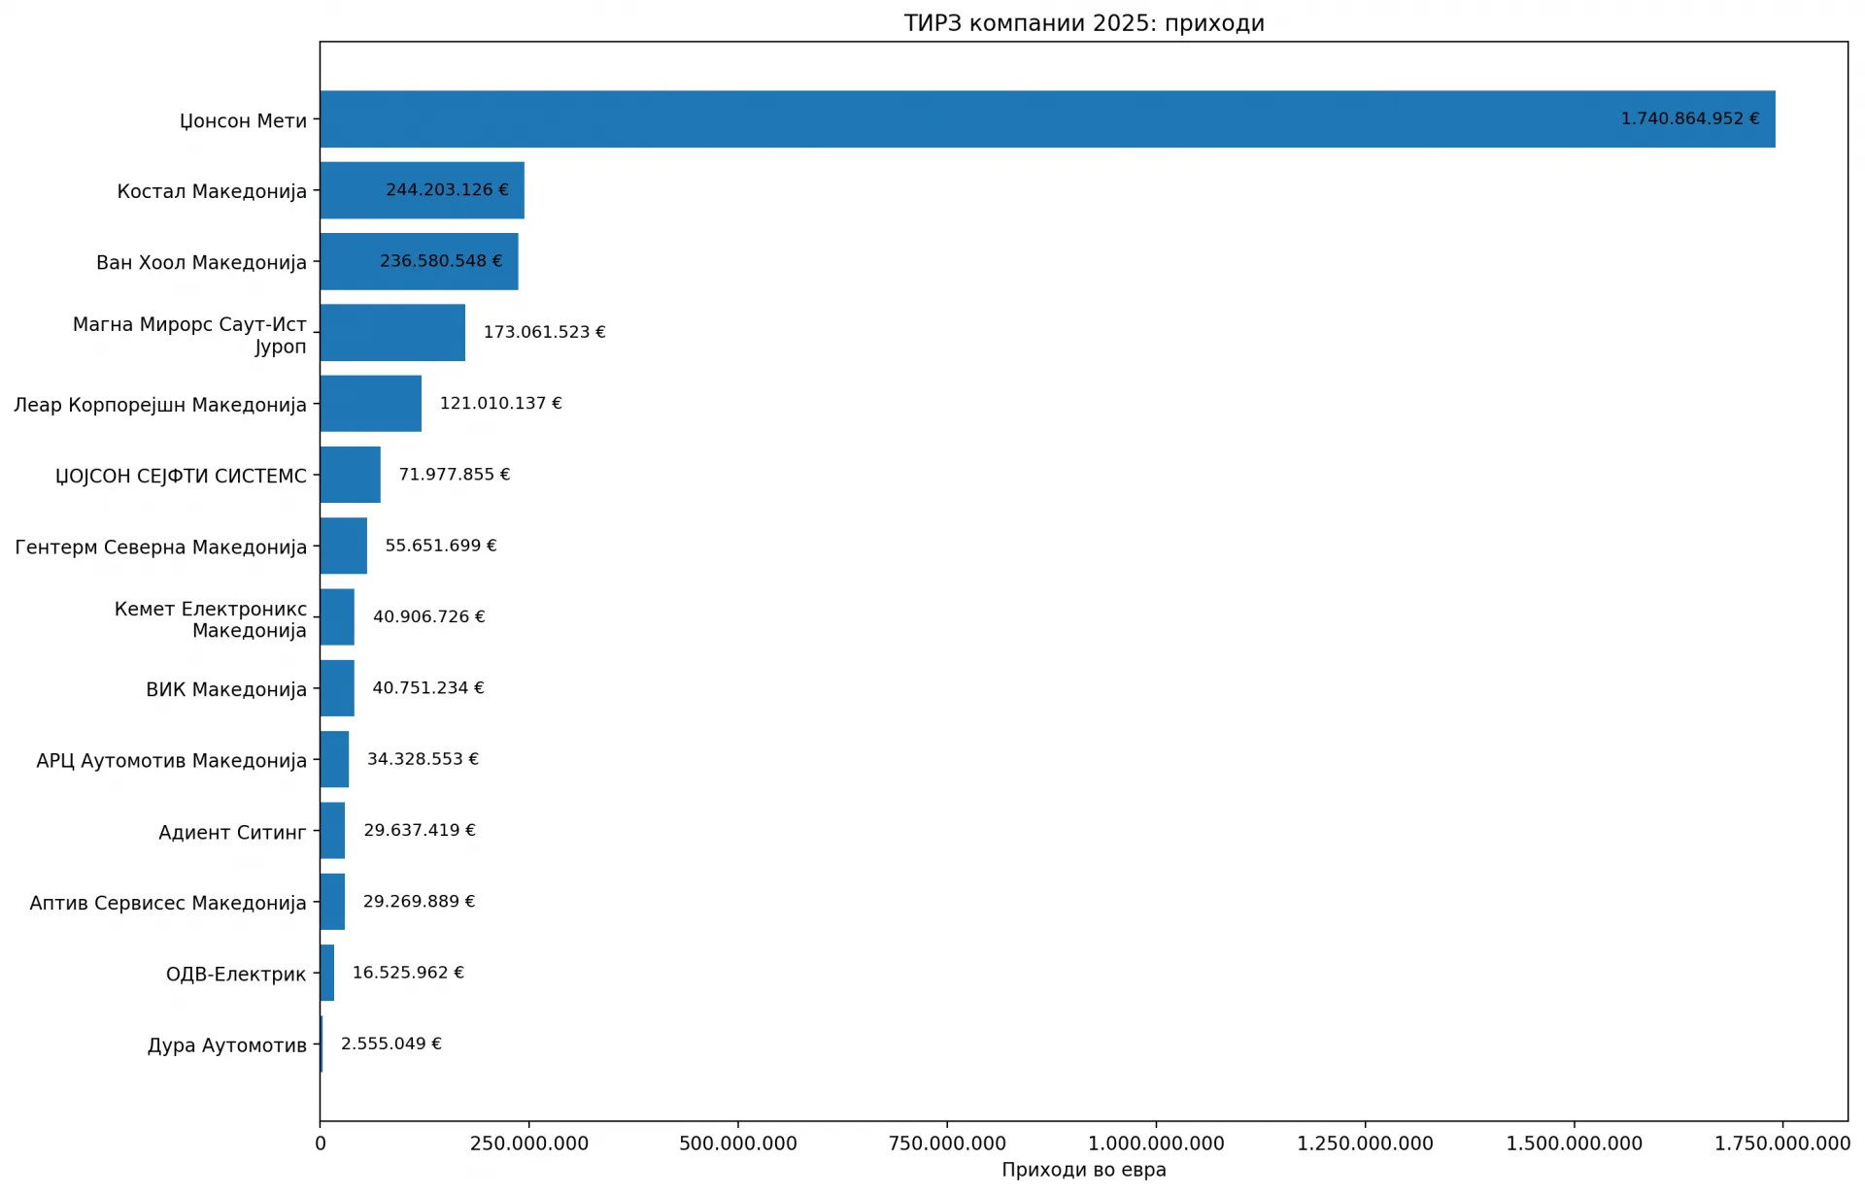The image size is (1865, 1193).
Task: Click the 173.061.523 € value label
Action: click(x=544, y=332)
